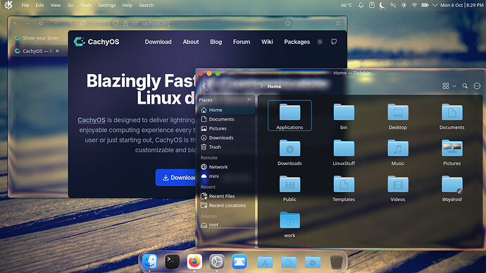The height and width of the screenshot is (273, 486).
Task: Click Home in Dolphin breadcrumb
Action: [274, 86]
